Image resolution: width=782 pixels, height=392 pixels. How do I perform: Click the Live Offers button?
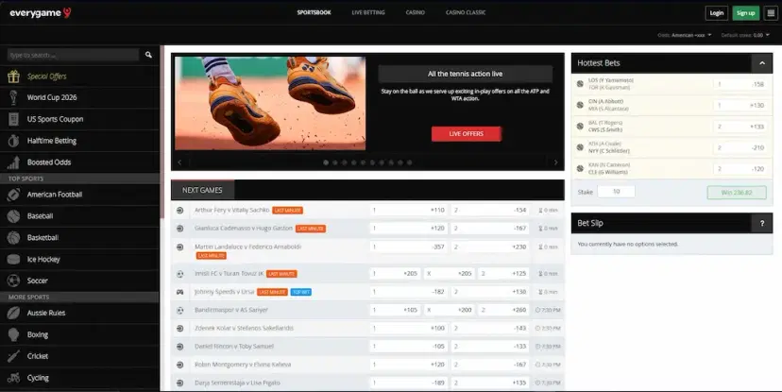(x=467, y=134)
